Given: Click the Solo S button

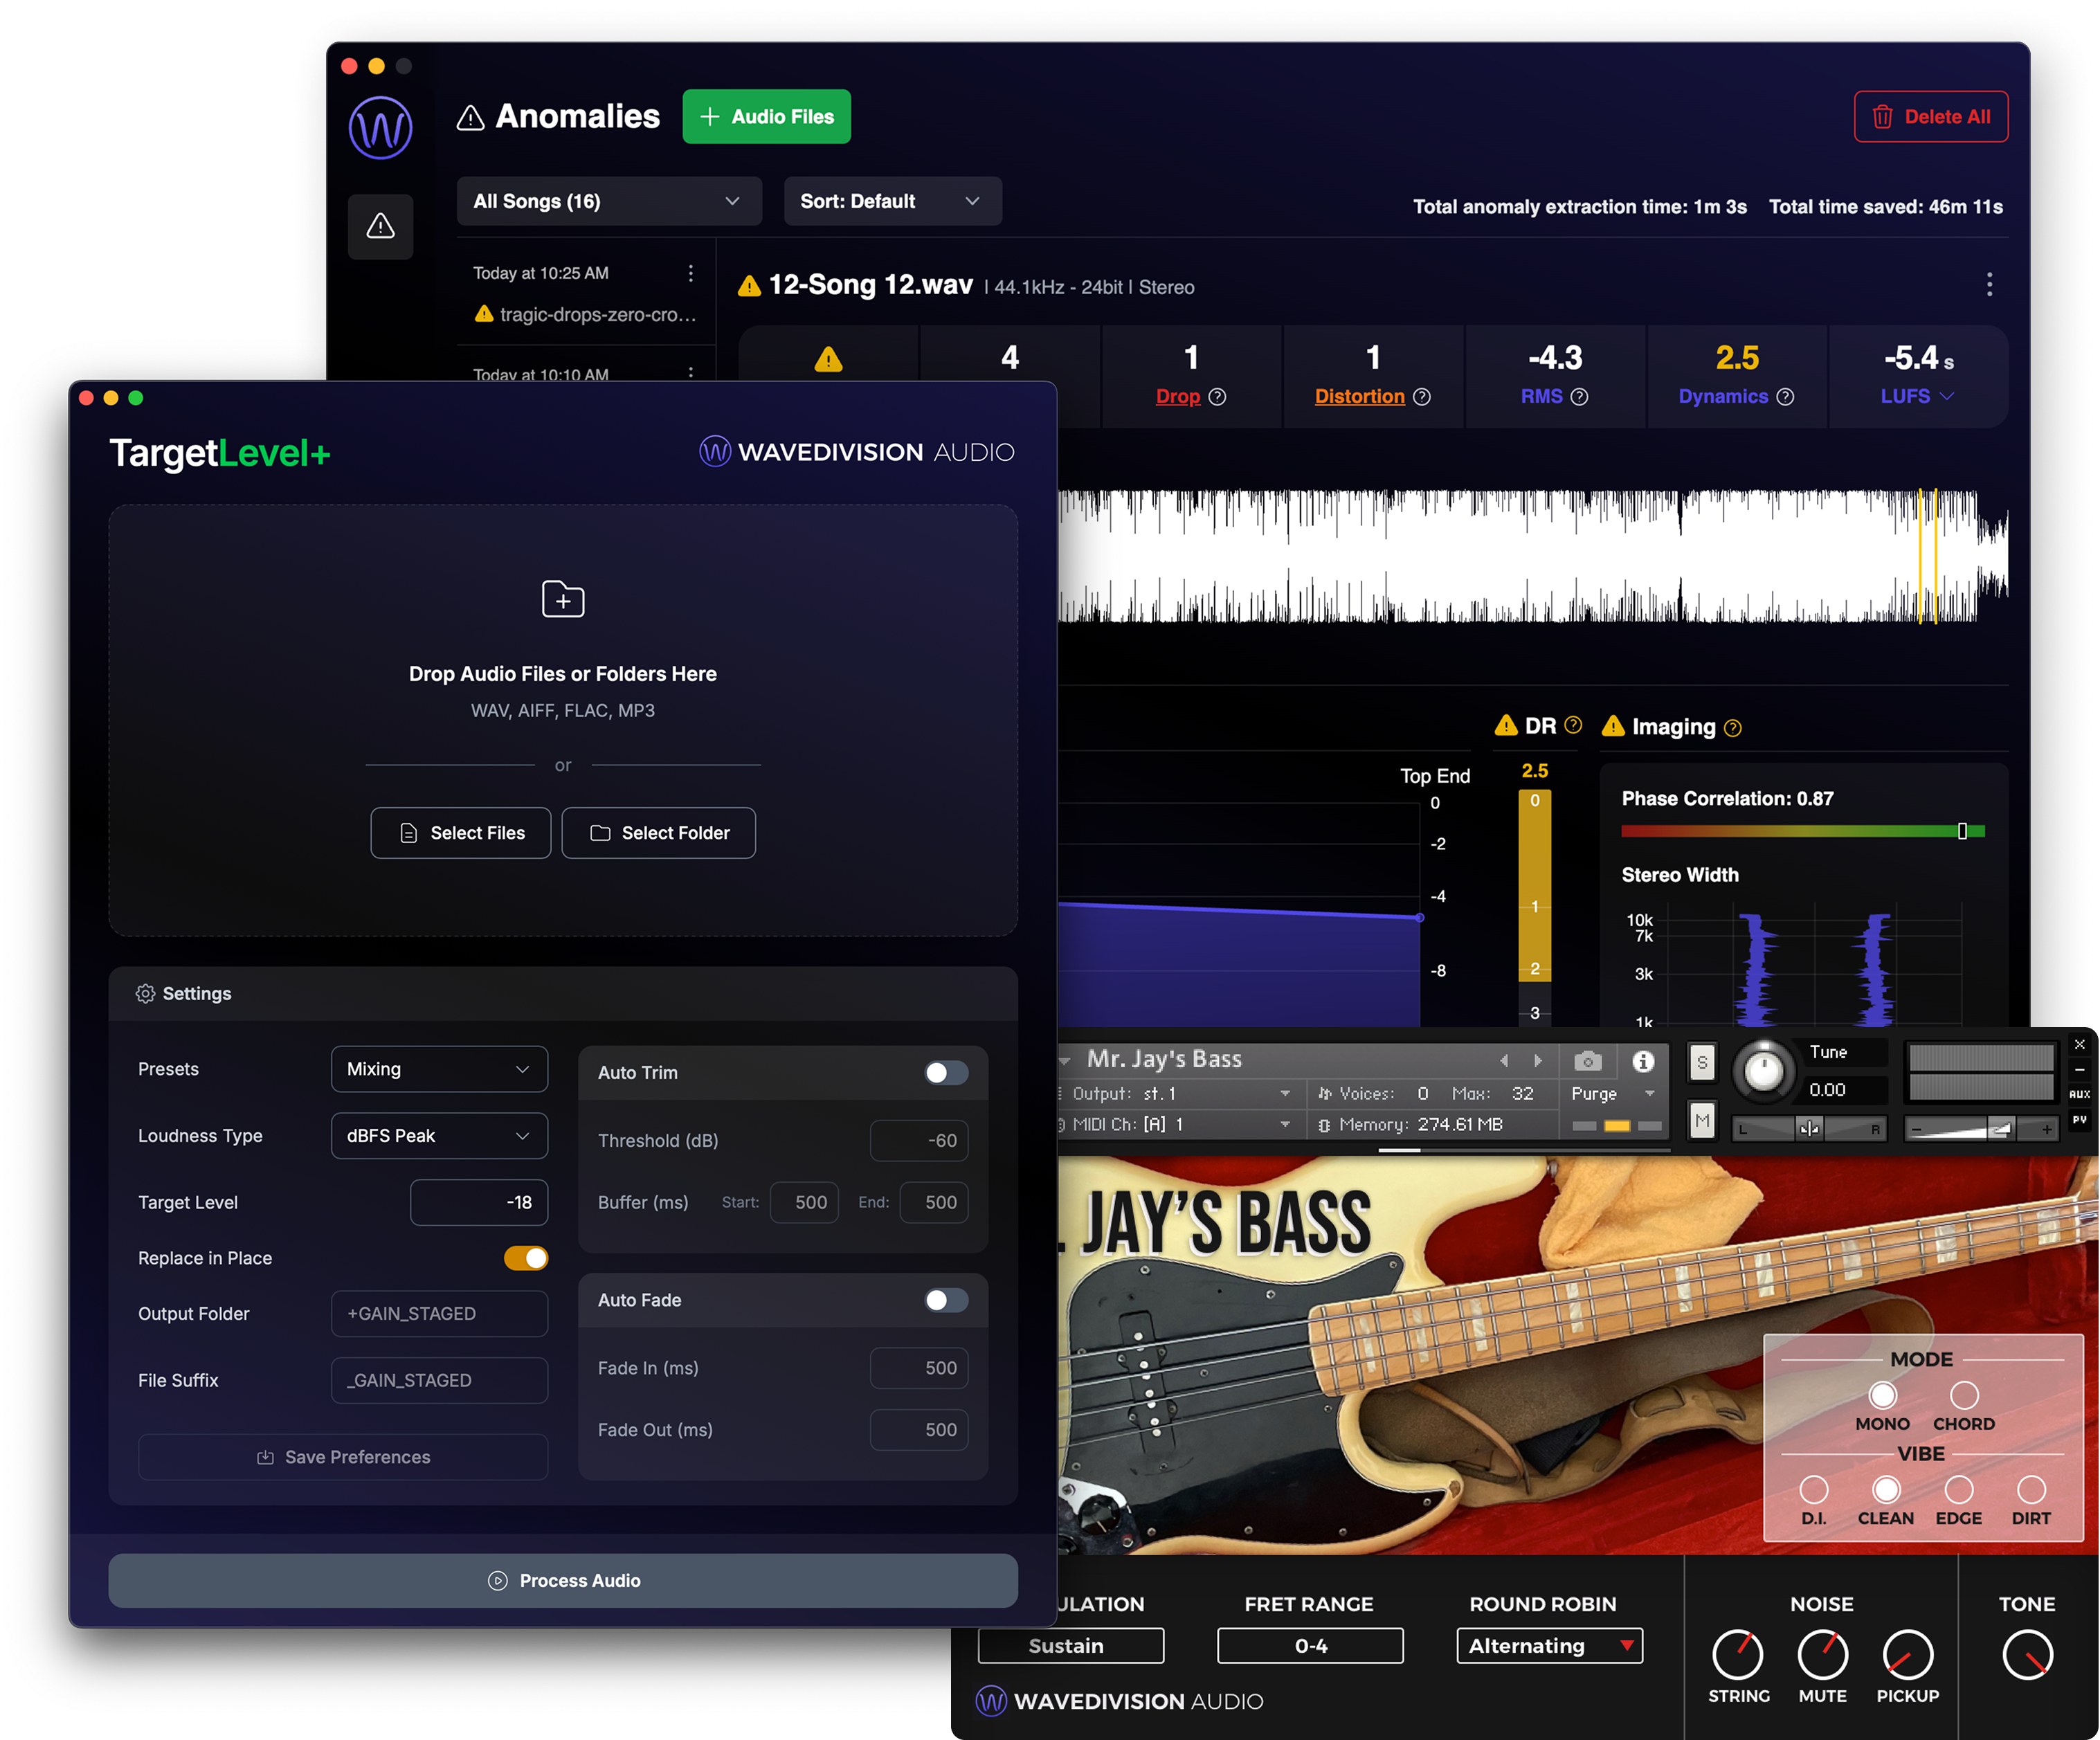Looking at the screenshot, I should point(1702,1062).
